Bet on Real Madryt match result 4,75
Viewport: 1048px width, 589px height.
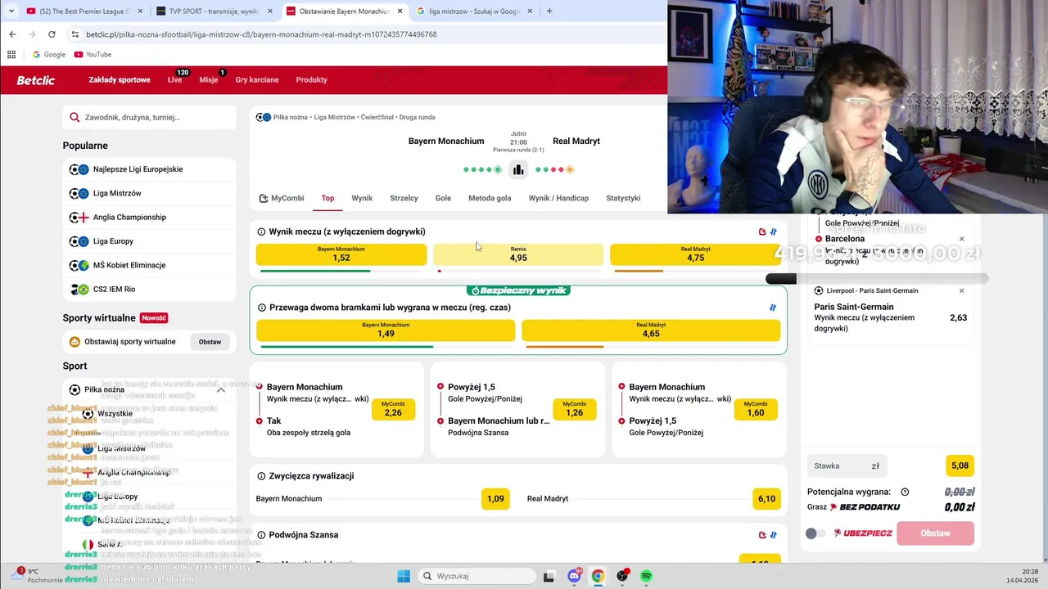point(695,254)
